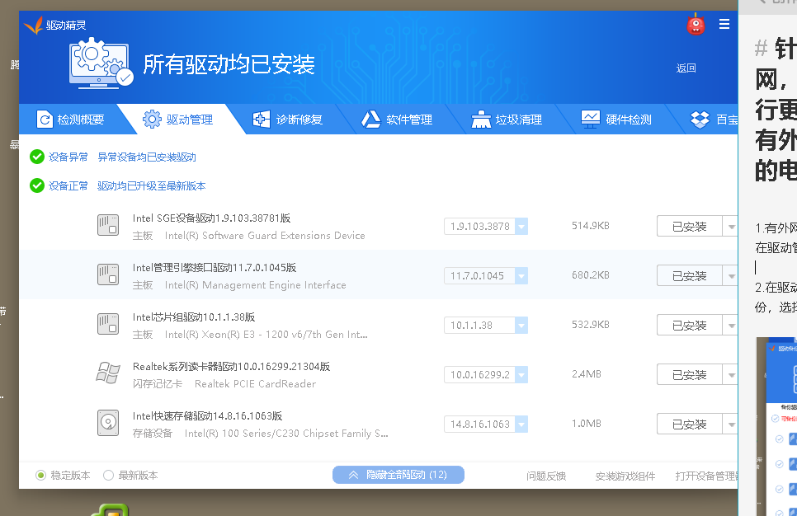Screen dimensions: 797x516
Task: Expand arrow next to 管理引擎 已安装
Action: point(731,276)
